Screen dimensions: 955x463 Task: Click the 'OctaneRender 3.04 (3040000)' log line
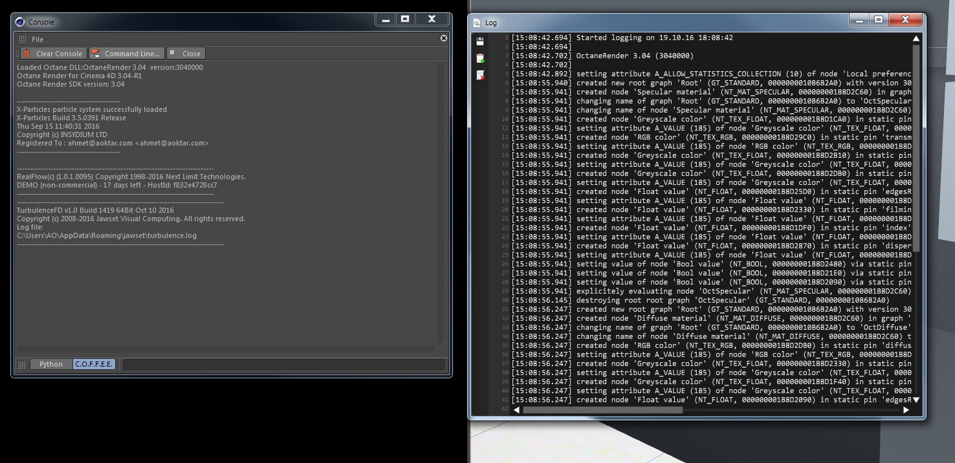(x=602, y=56)
